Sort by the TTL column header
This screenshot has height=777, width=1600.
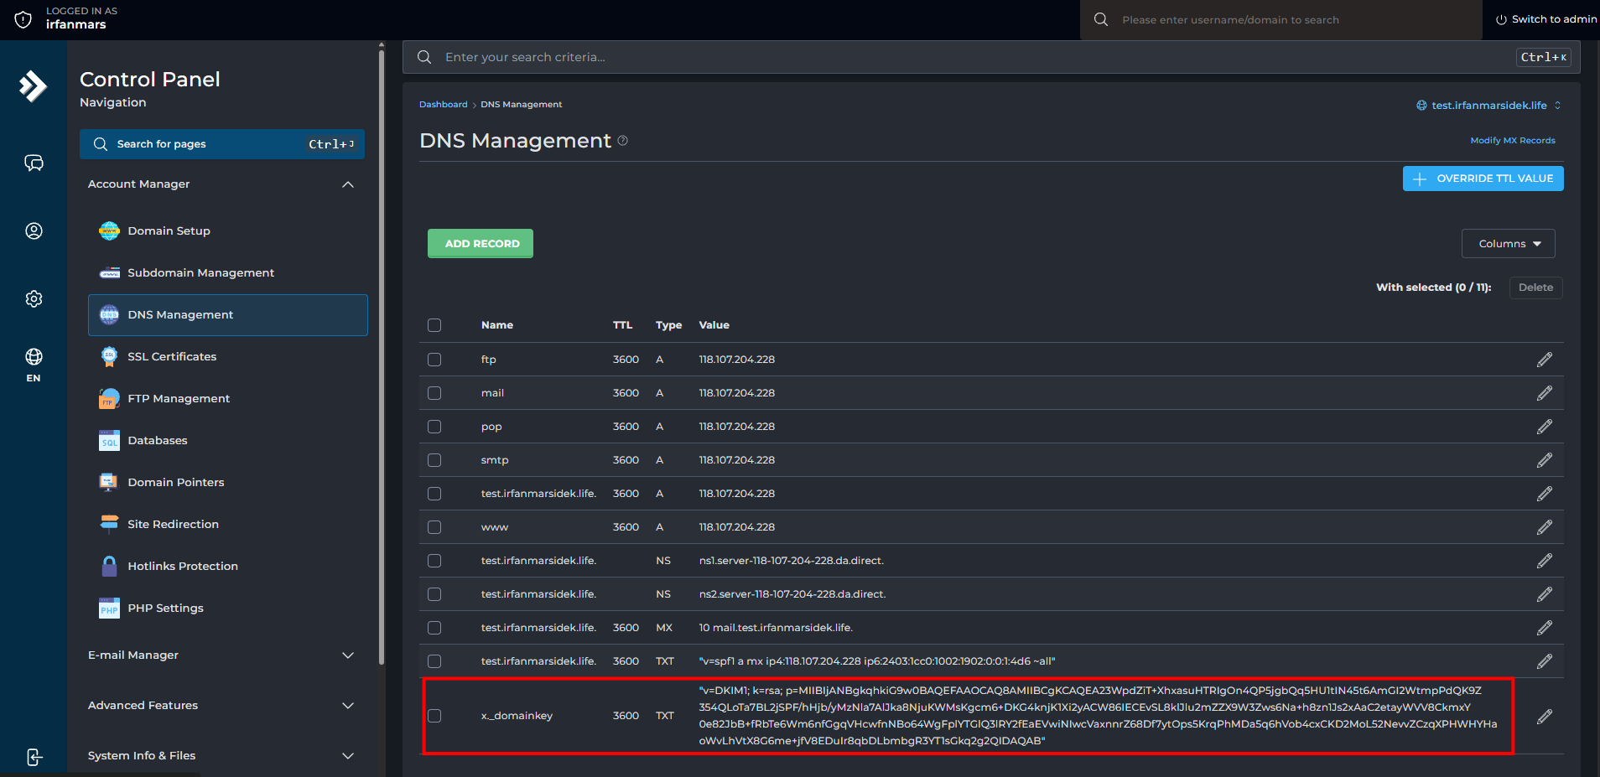(622, 325)
